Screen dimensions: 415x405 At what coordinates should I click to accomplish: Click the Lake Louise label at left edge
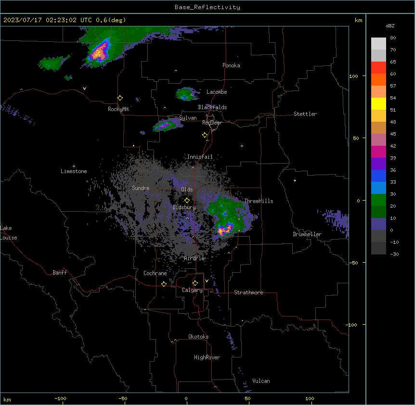[x=9, y=233]
